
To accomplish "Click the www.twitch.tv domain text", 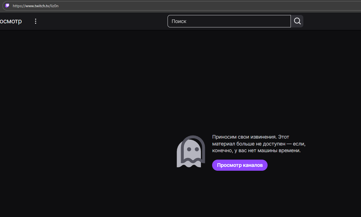I will coord(37,6).
